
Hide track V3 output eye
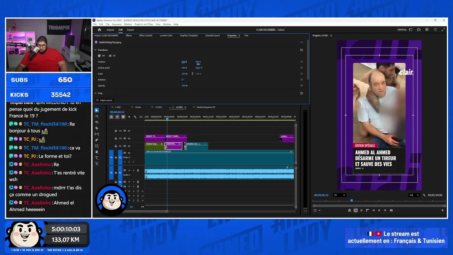coord(129,138)
